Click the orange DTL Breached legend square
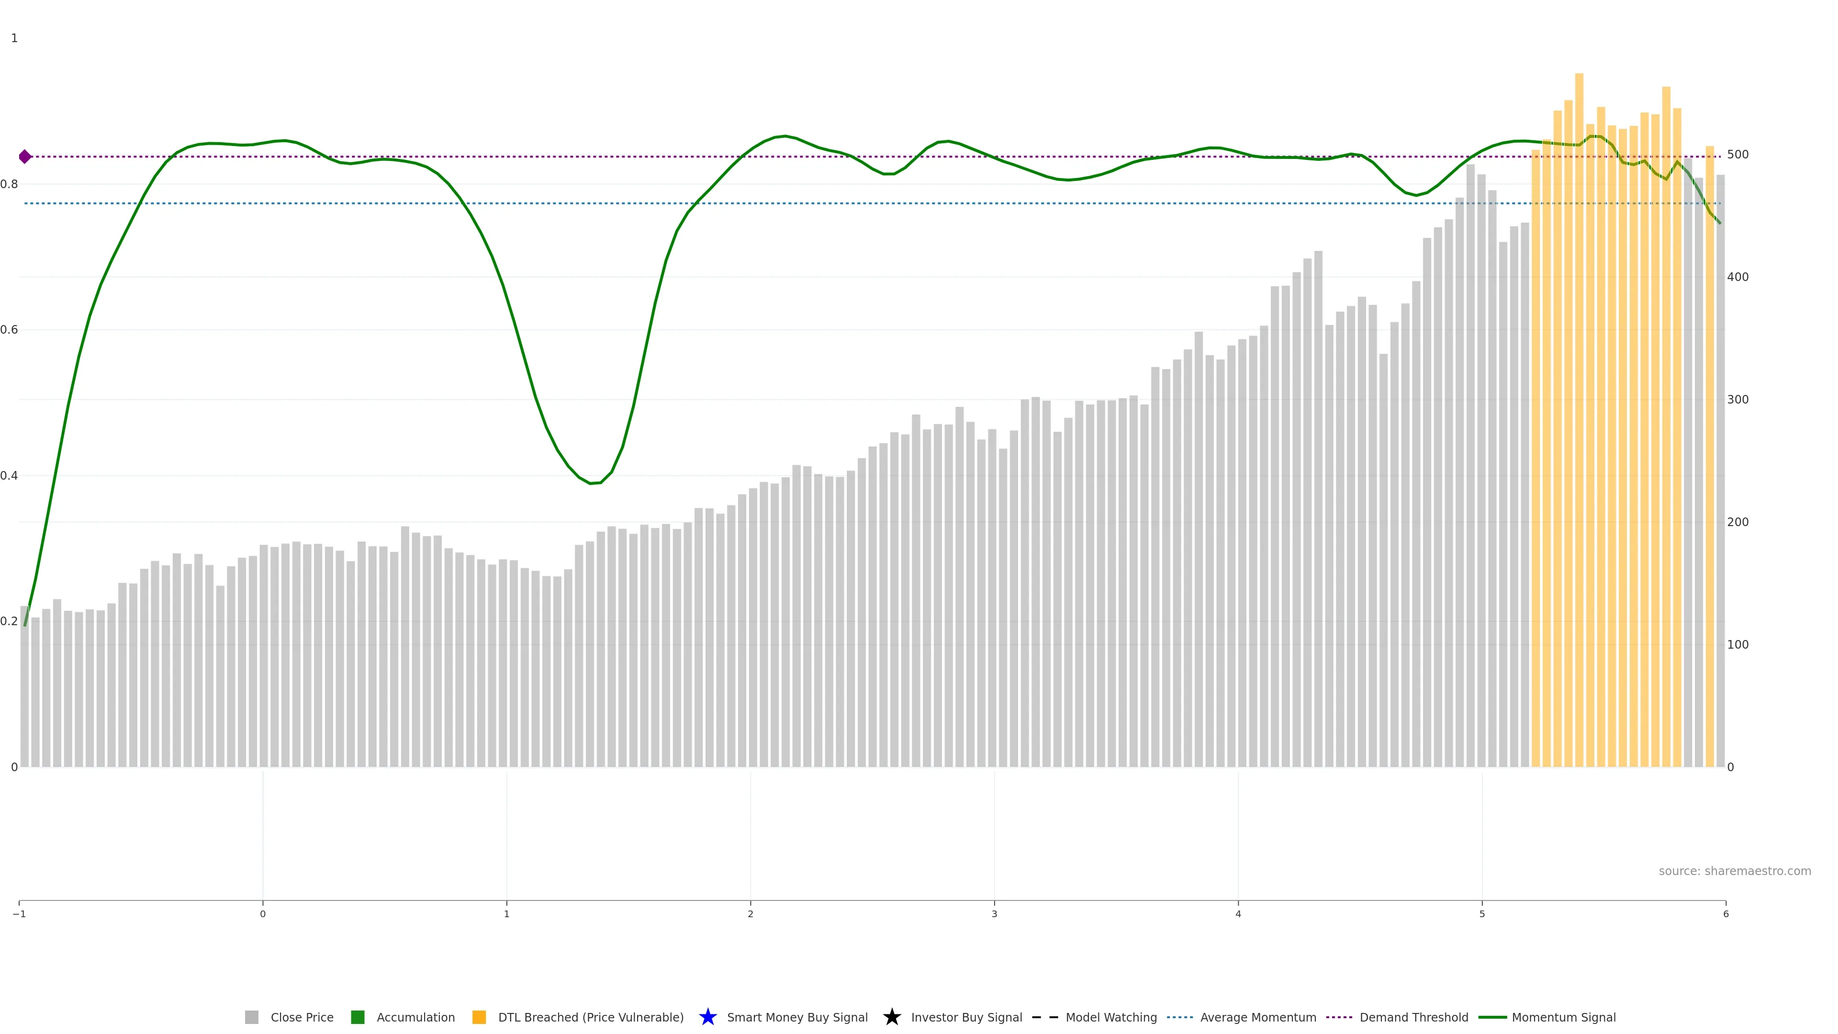Viewport: 1838px width, 1034px height. (479, 1017)
